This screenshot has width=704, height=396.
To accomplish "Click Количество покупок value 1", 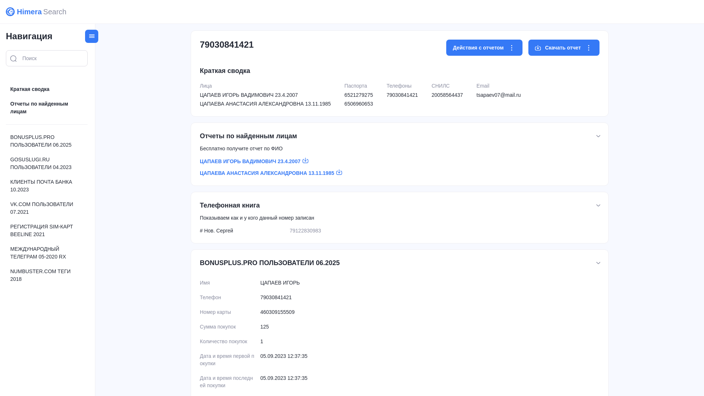I will coord(262,341).
